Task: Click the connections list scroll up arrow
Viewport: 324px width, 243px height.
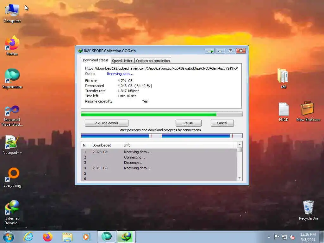Action: click(240, 144)
